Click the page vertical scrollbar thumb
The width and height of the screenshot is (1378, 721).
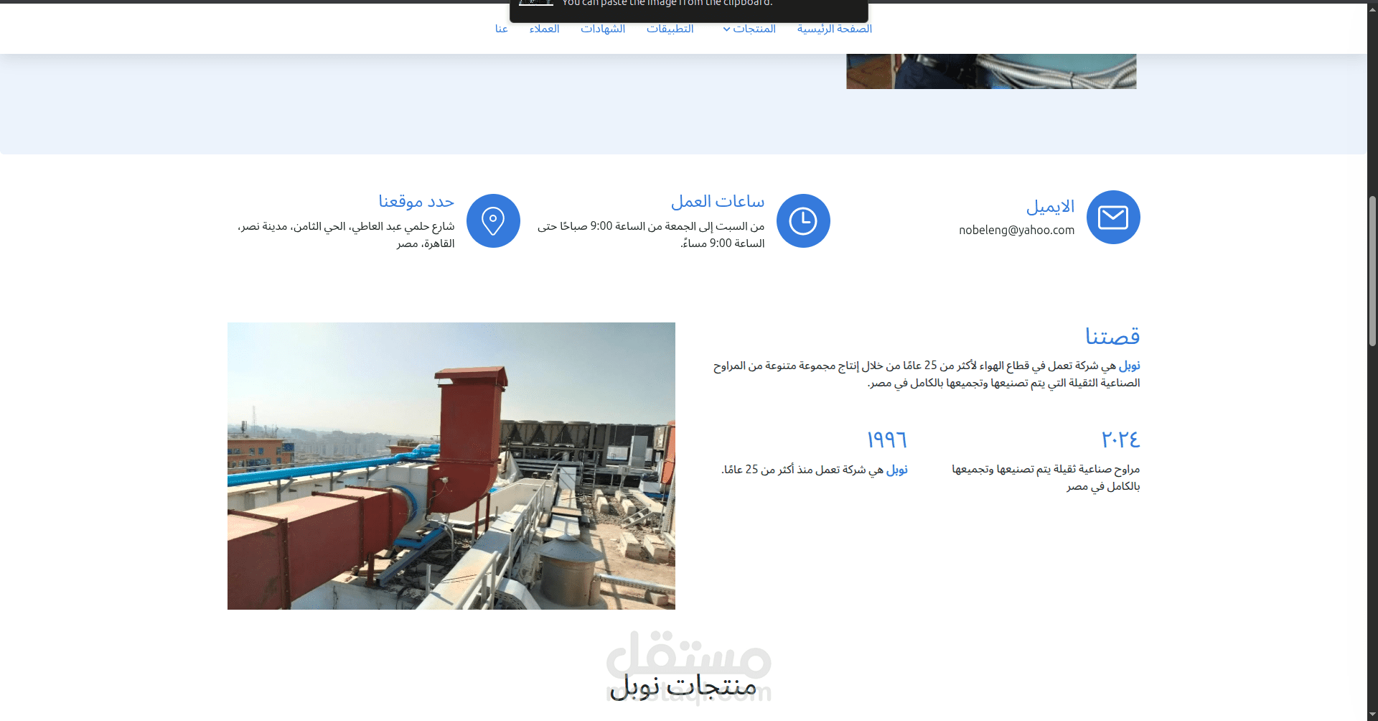(1372, 271)
